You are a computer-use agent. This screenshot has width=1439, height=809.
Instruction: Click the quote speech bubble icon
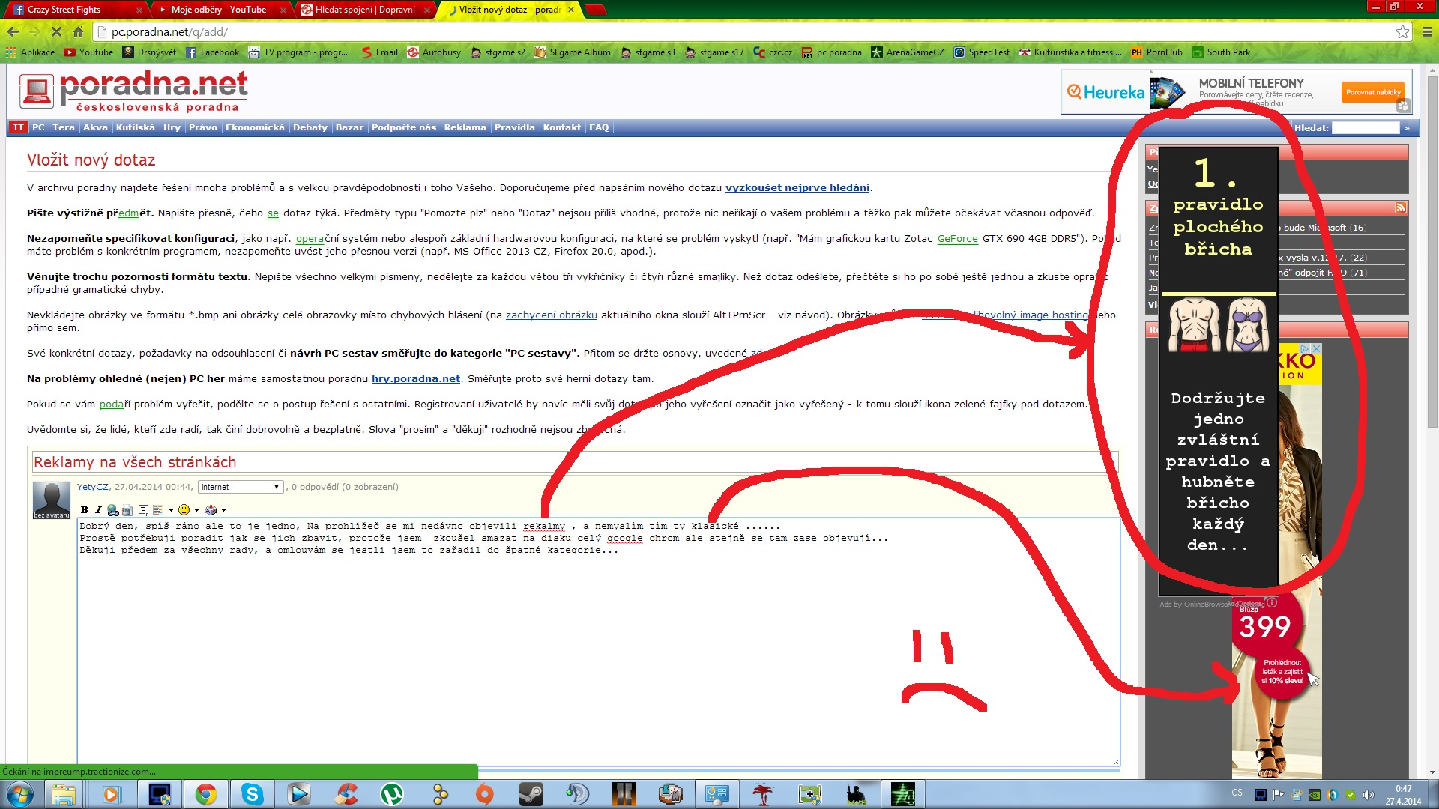(143, 510)
